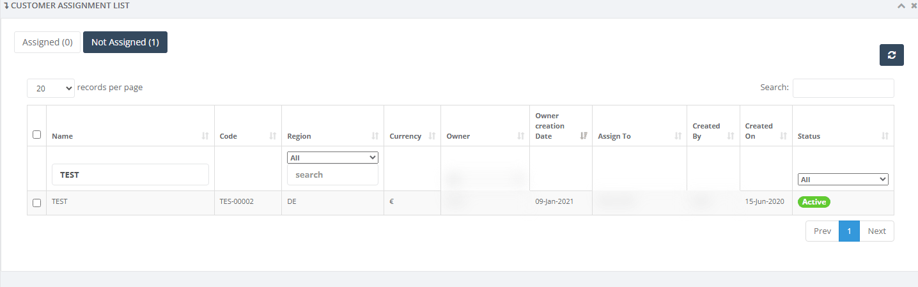
Task: Click the Active status badge
Action: click(814, 202)
